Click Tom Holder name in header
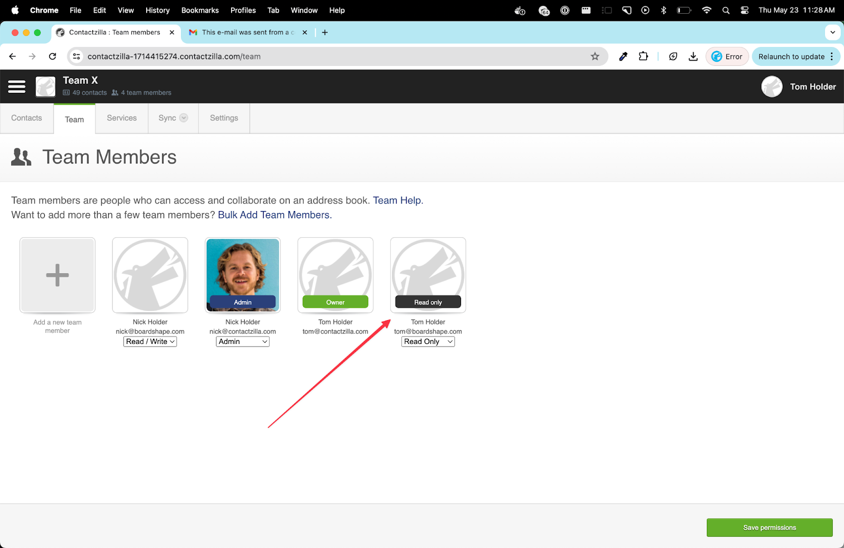The width and height of the screenshot is (844, 548). [813, 86]
